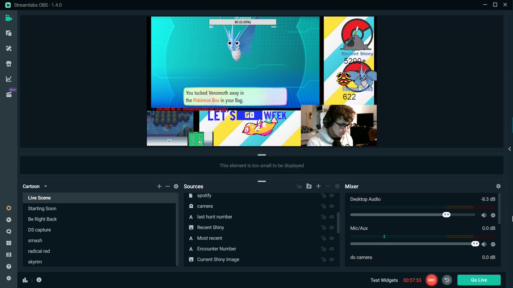Open the Cartoon scene collection dropdown
513x288 pixels.
click(35, 186)
